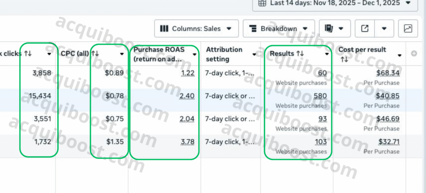
Task: Open Attribution setting column options arrow
Action: tap(254, 54)
